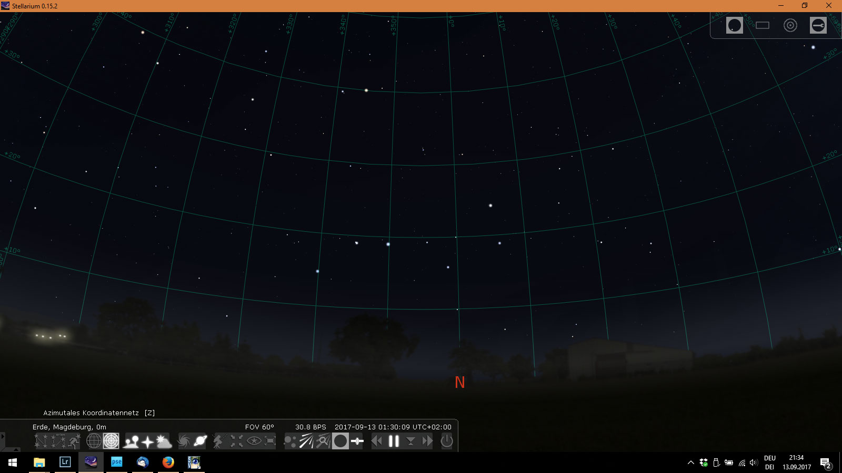842x473 pixels.
Task: Show deep-sky objects with galaxy icon
Action: [183, 441]
